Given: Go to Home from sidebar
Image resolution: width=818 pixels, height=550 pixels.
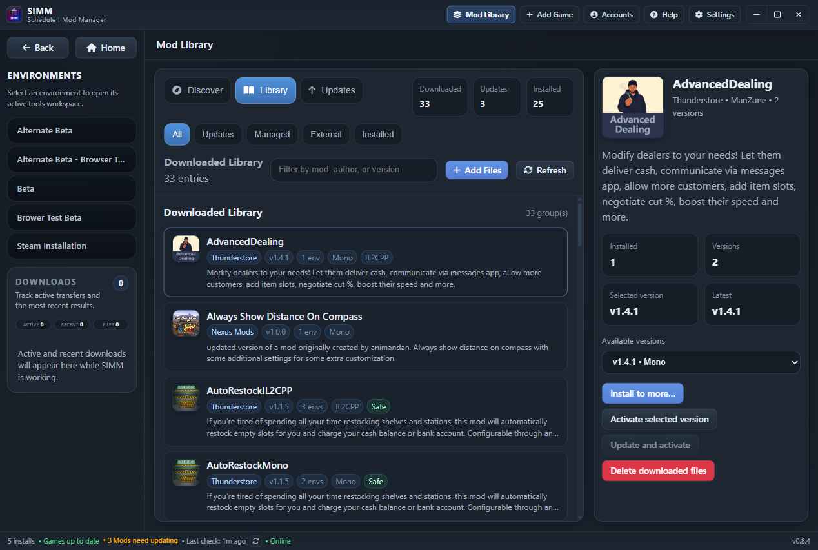Looking at the screenshot, I should [106, 48].
